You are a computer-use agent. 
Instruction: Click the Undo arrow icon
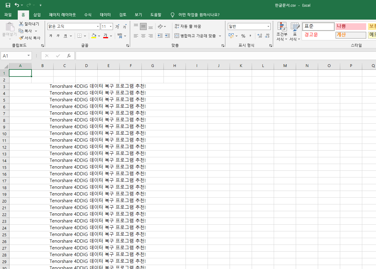pyautogui.click(x=17, y=5)
